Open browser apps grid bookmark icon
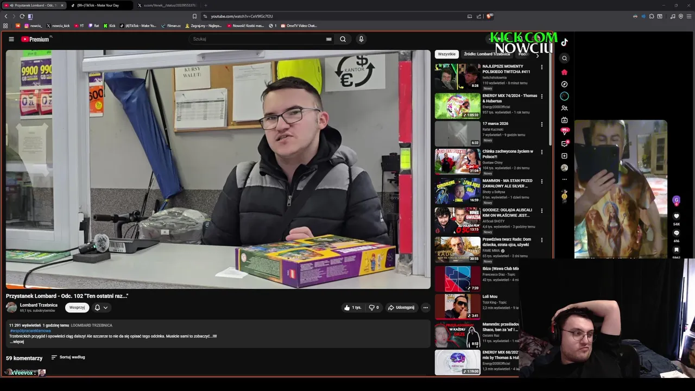 click(5, 26)
